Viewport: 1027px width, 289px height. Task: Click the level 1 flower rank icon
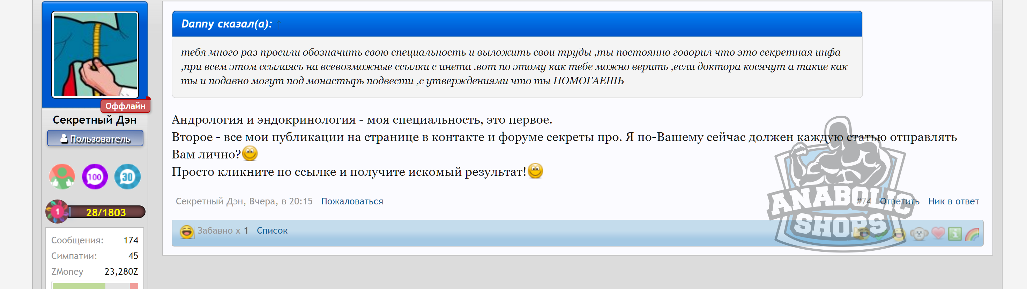click(x=57, y=211)
